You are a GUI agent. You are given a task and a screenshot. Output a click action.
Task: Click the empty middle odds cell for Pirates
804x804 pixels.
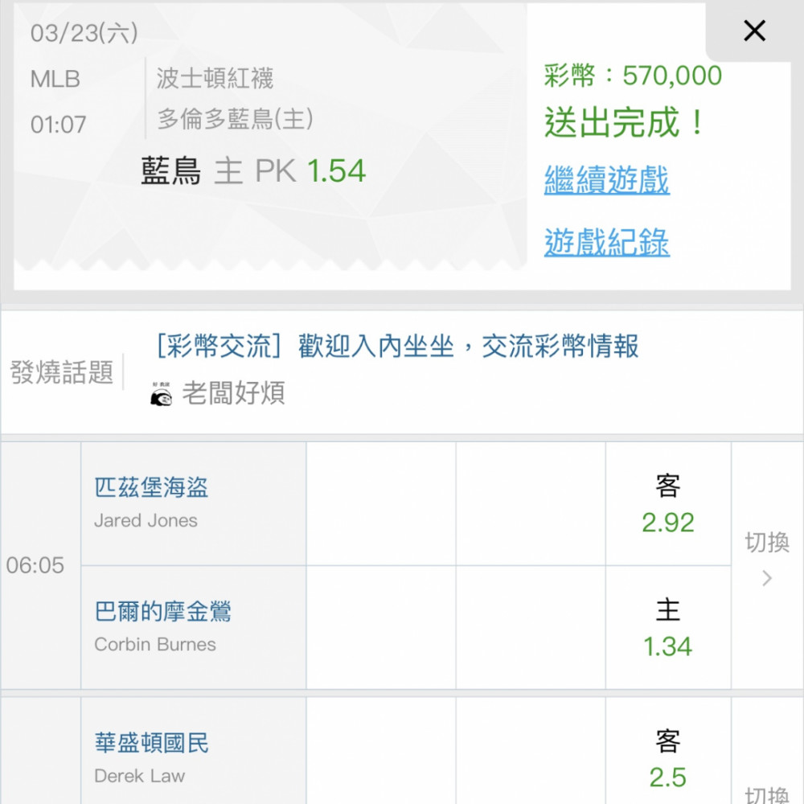pos(530,504)
